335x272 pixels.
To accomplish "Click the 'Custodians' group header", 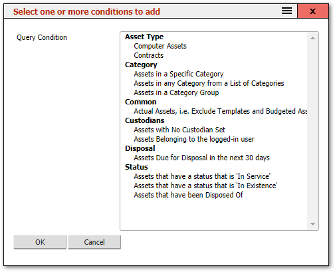I will pos(145,120).
